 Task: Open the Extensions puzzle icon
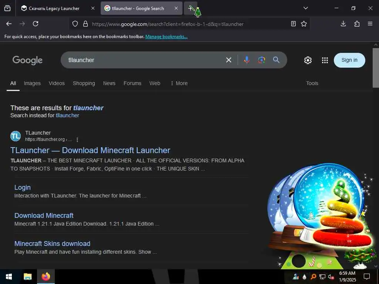point(357,24)
